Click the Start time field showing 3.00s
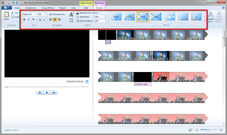This screenshot has width=227, height=135. click(x=99, y=17)
